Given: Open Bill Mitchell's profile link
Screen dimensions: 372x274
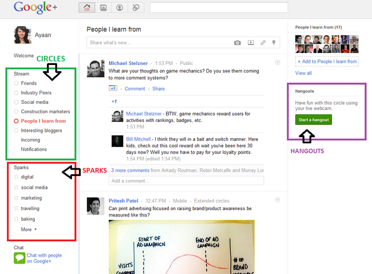Looking at the screenshot, I should click(x=138, y=139).
